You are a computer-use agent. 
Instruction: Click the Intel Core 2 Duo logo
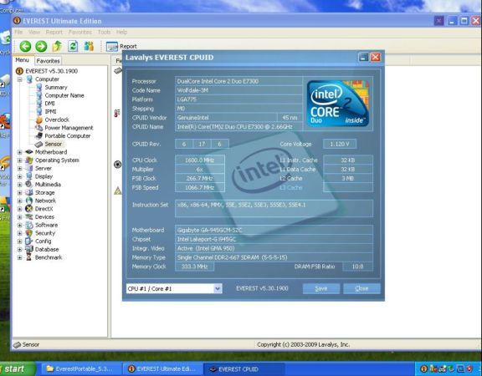[x=338, y=104]
